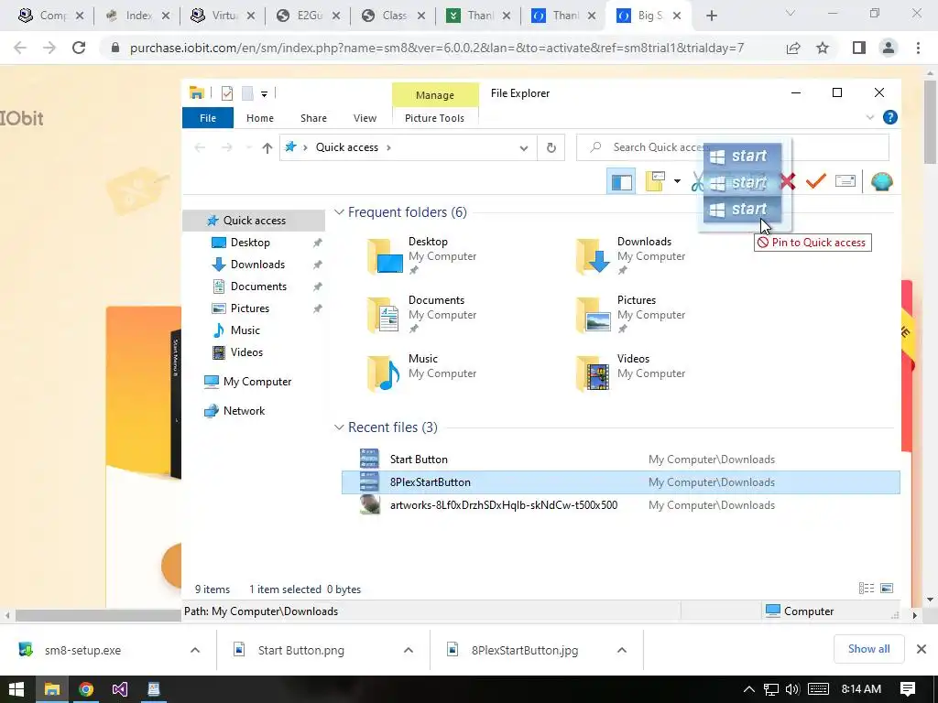Image resolution: width=938 pixels, height=703 pixels.
Task: Click Chrome's share page icon
Action: (x=793, y=48)
